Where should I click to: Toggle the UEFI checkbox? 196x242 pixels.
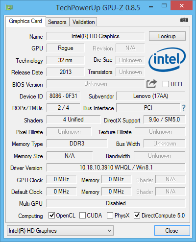point(166,84)
